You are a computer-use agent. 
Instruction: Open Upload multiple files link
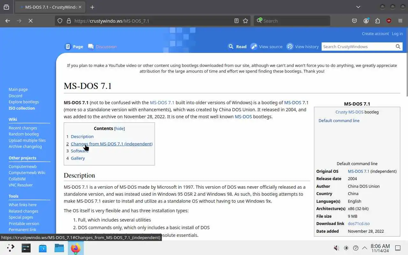27,140
